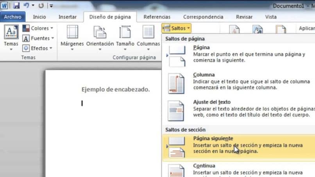Expand the Colores dropdown arrow
The height and width of the screenshot is (177, 315).
(x=52, y=28)
